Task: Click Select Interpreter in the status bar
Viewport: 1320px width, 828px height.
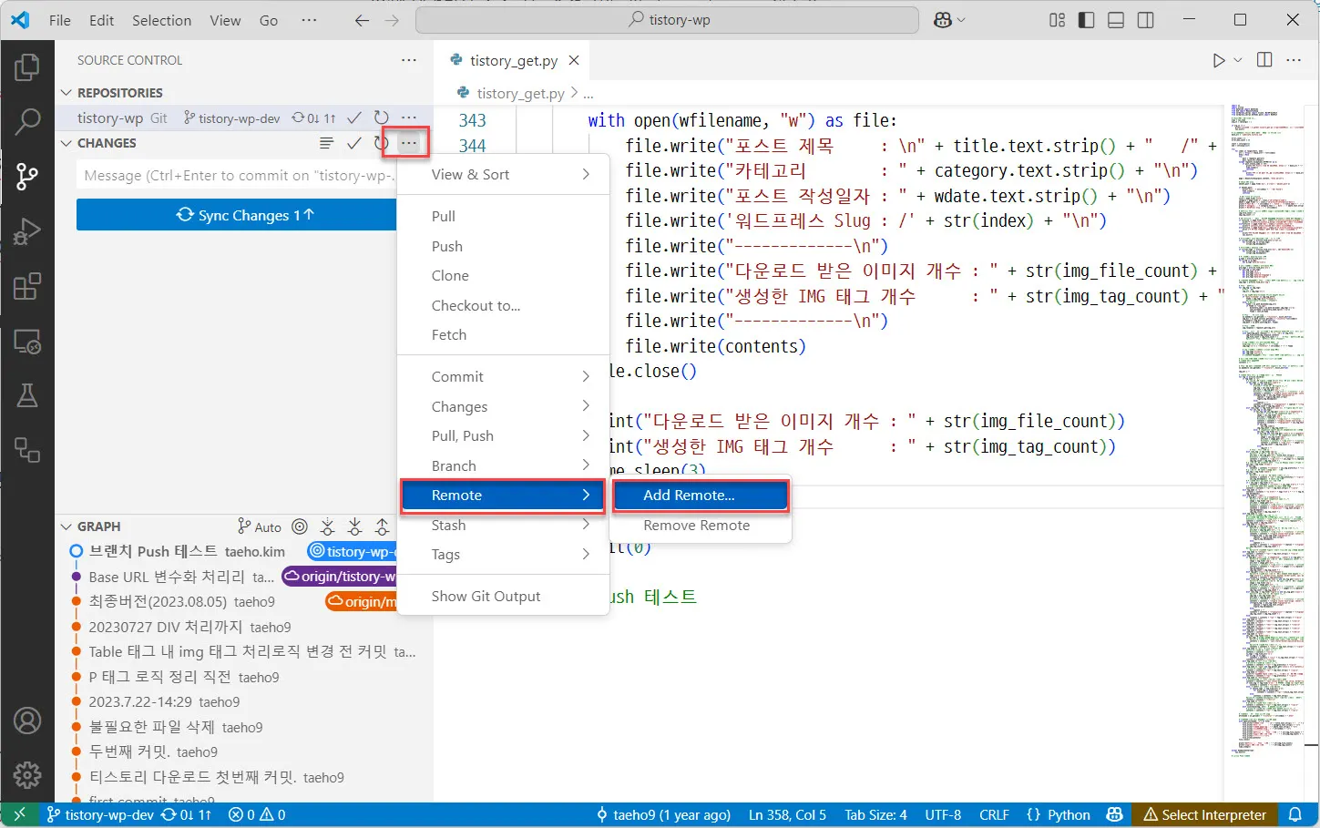Action: coord(1204,814)
